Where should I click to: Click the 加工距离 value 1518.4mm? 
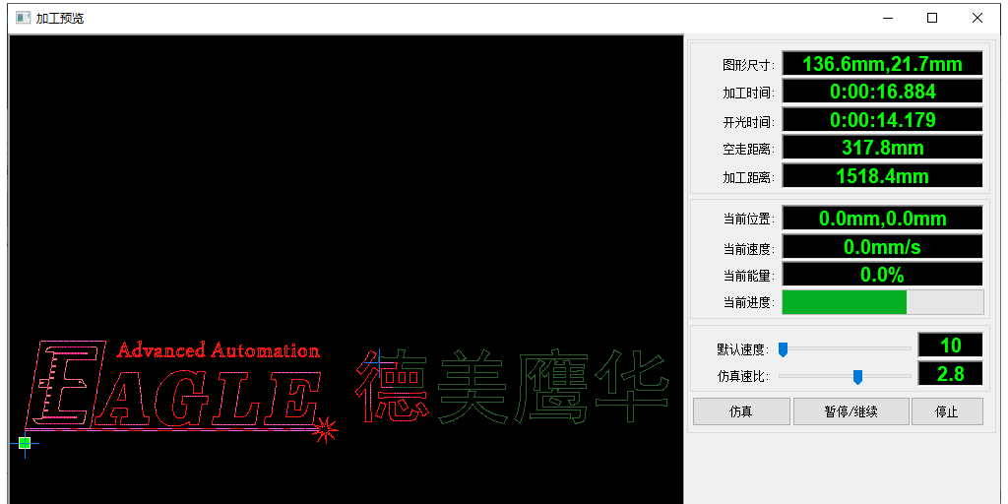pyautogui.click(x=882, y=176)
